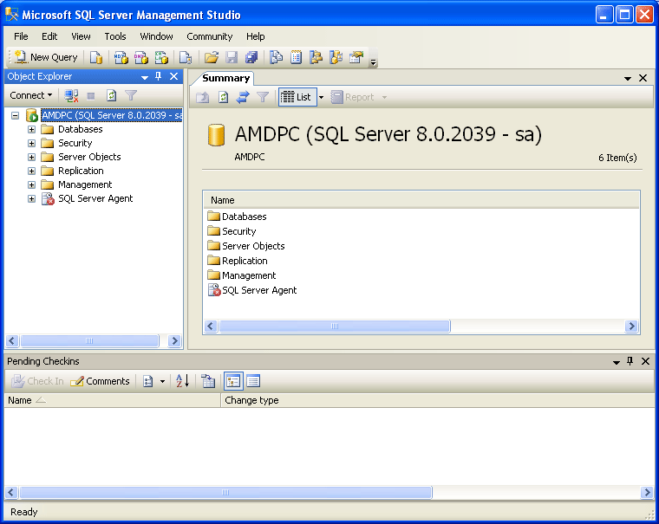Click the Pending Checkins horizontal scrollbar thumb
Viewport: 659px width, 524px height.
click(225, 492)
